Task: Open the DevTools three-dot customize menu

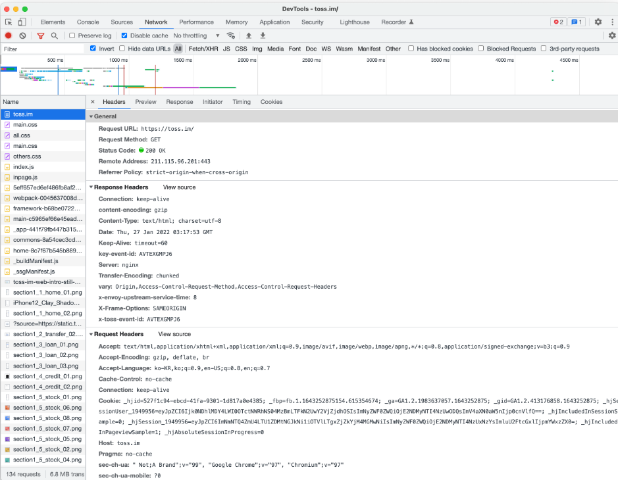Action: [x=612, y=22]
